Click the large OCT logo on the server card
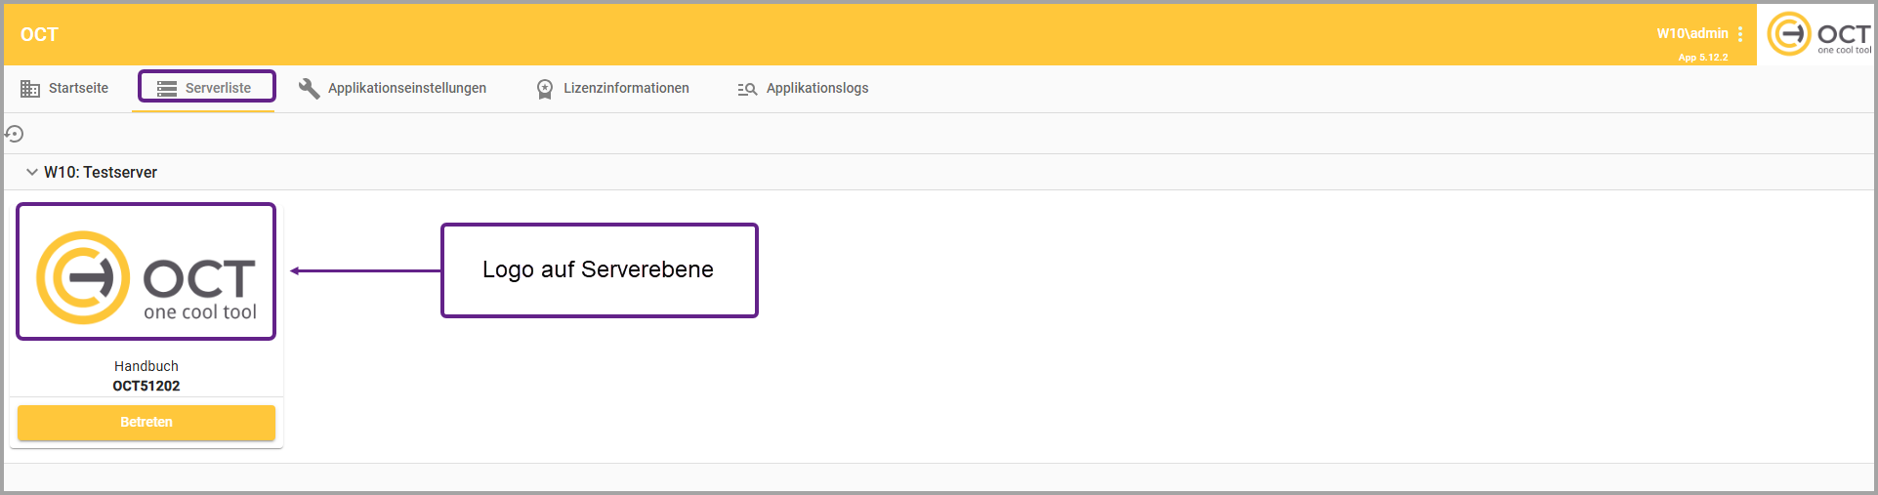Screen dimensions: 1878x495 (146, 273)
